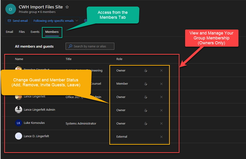
Task: Click the All members and guests heading
Action: (x=34, y=46)
